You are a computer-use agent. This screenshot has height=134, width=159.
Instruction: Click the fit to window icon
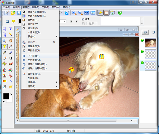click(x=93, y=13)
